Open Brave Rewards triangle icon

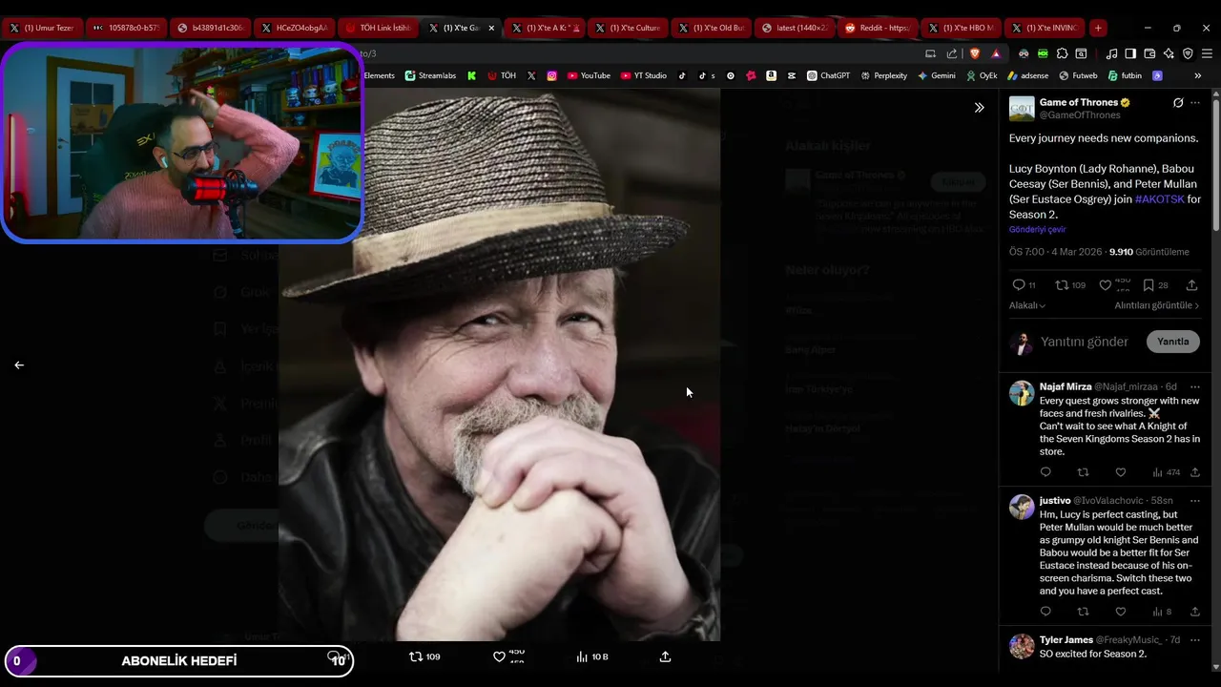996,53
